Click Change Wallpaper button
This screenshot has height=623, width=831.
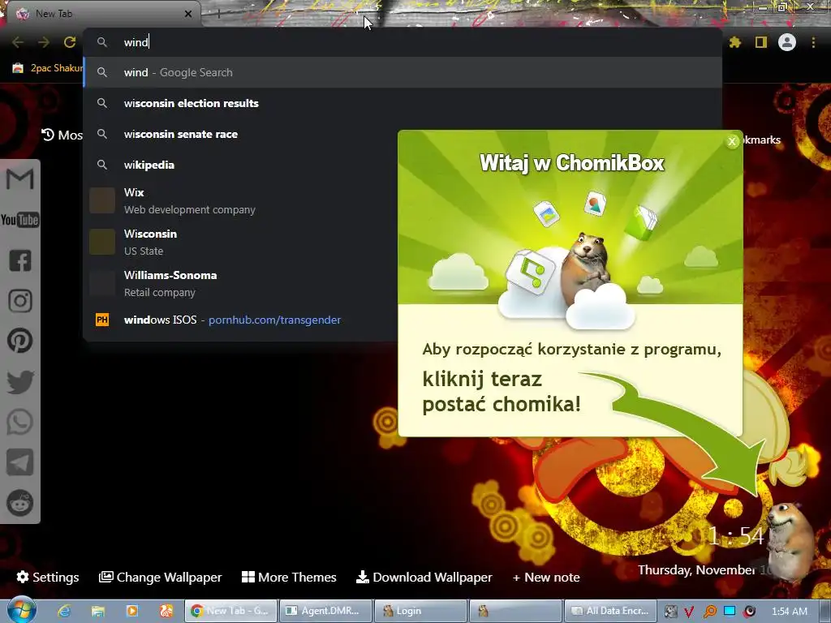[x=160, y=577]
